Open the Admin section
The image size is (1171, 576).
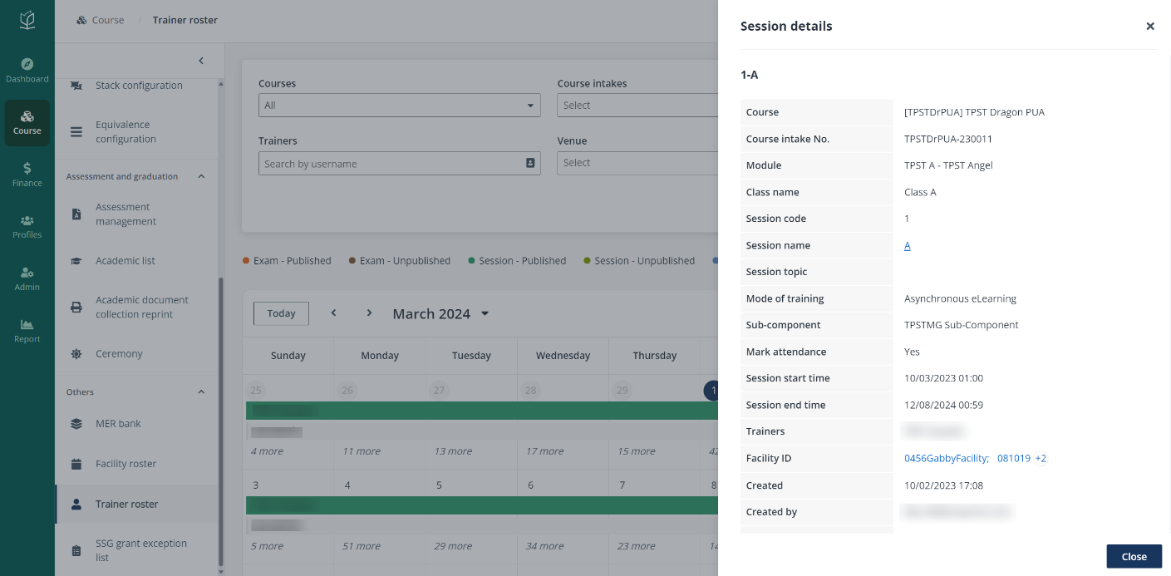coord(27,278)
